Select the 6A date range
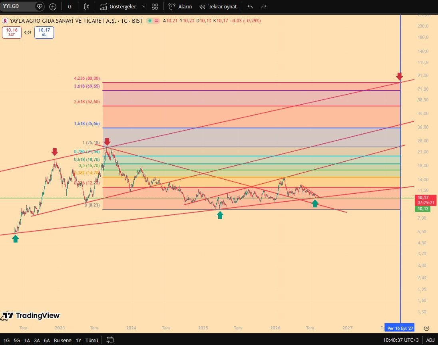 coord(47,340)
